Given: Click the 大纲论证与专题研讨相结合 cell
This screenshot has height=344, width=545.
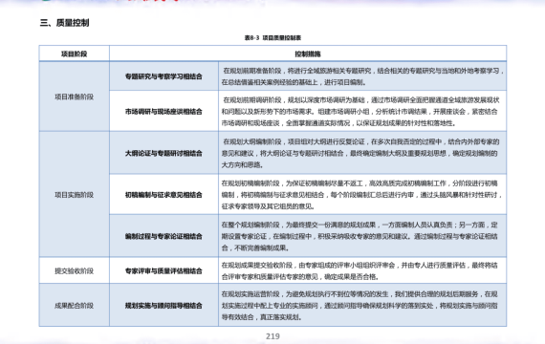Looking at the screenshot, I should [163, 153].
